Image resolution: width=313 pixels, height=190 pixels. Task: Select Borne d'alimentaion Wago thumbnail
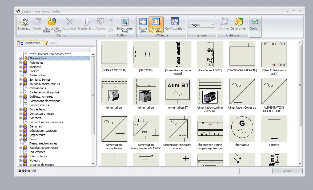[x=178, y=54]
